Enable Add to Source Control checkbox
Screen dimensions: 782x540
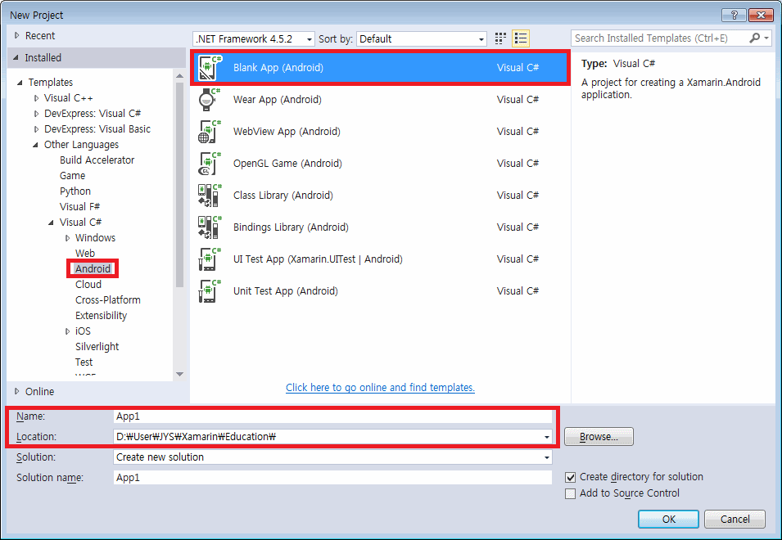(x=570, y=493)
